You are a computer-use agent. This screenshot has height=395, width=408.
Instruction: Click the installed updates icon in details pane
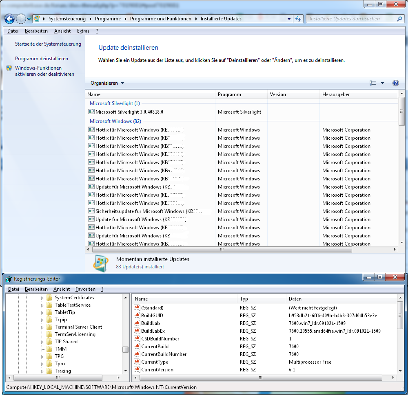click(x=101, y=263)
